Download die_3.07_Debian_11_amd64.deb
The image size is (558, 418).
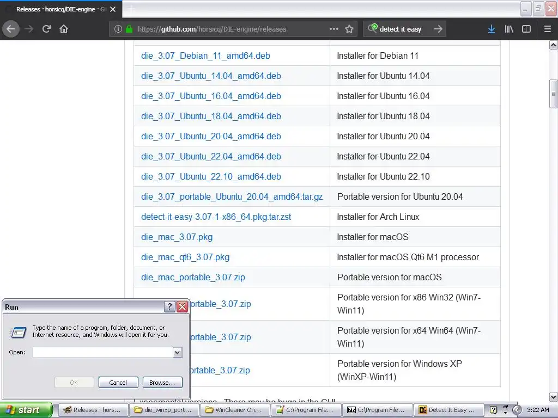coord(205,56)
